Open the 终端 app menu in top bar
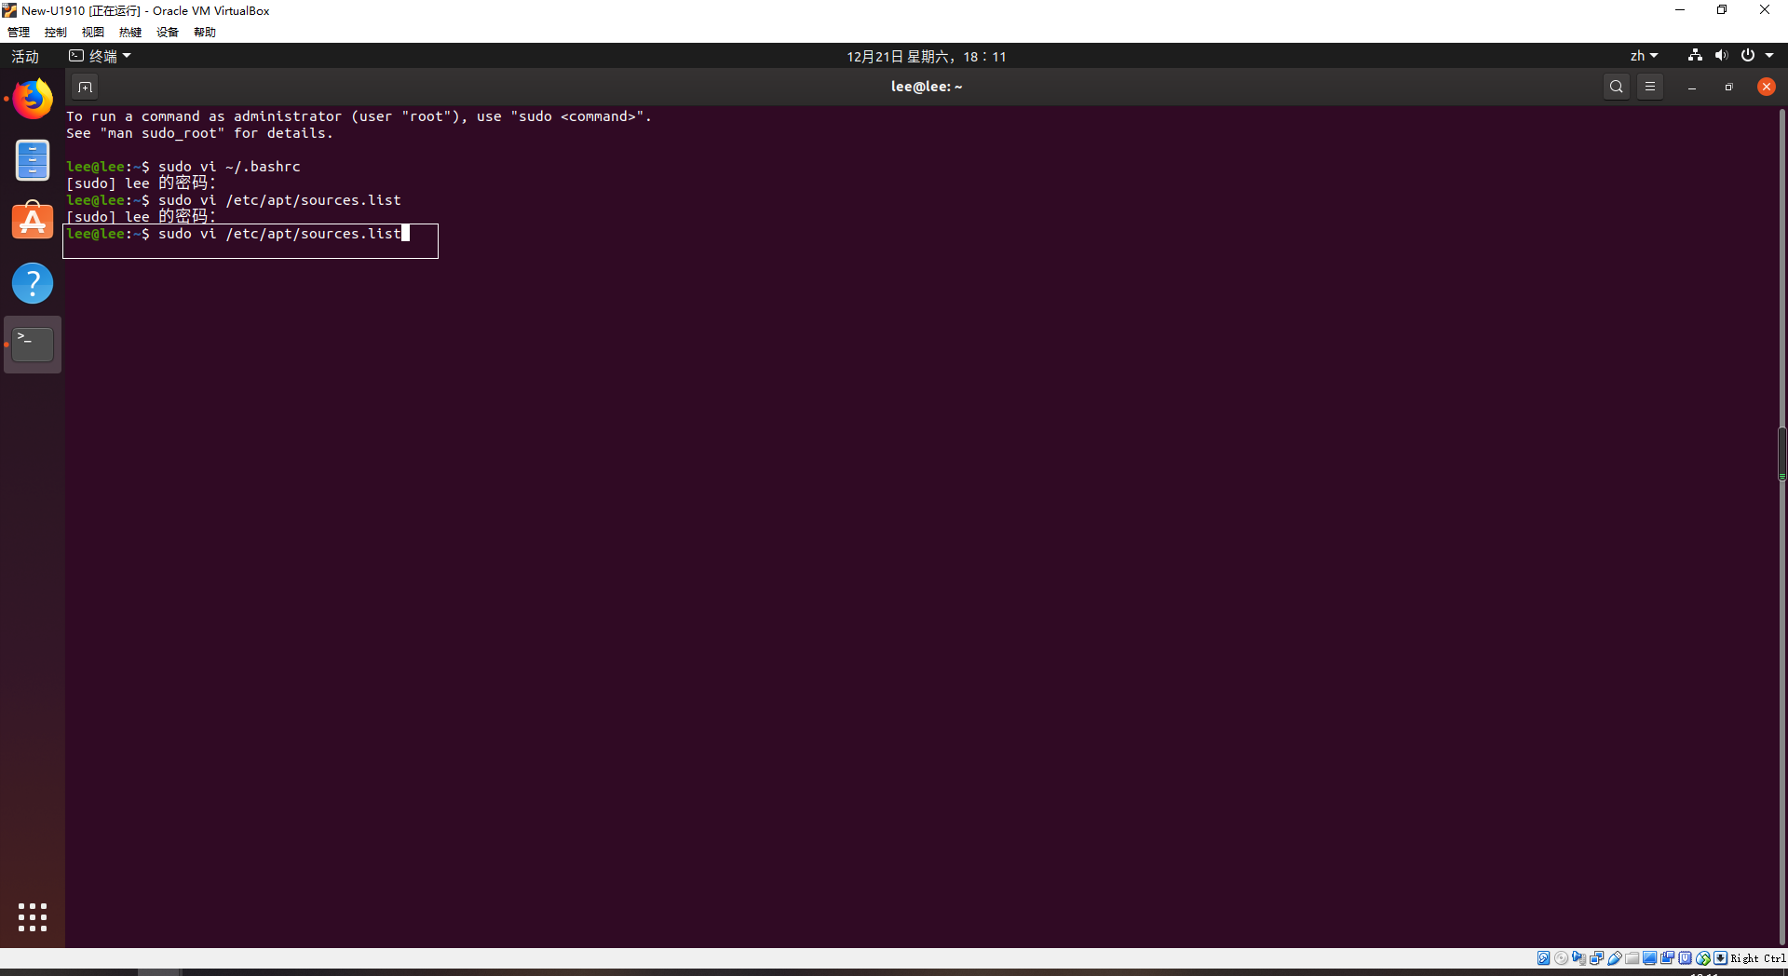The width and height of the screenshot is (1788, 976). pyautogui.click(x=101, y=56)
